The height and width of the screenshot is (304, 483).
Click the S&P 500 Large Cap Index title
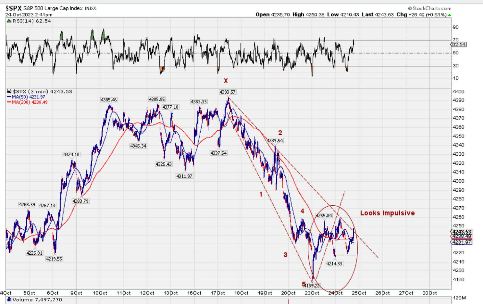(x=53, y=8)
